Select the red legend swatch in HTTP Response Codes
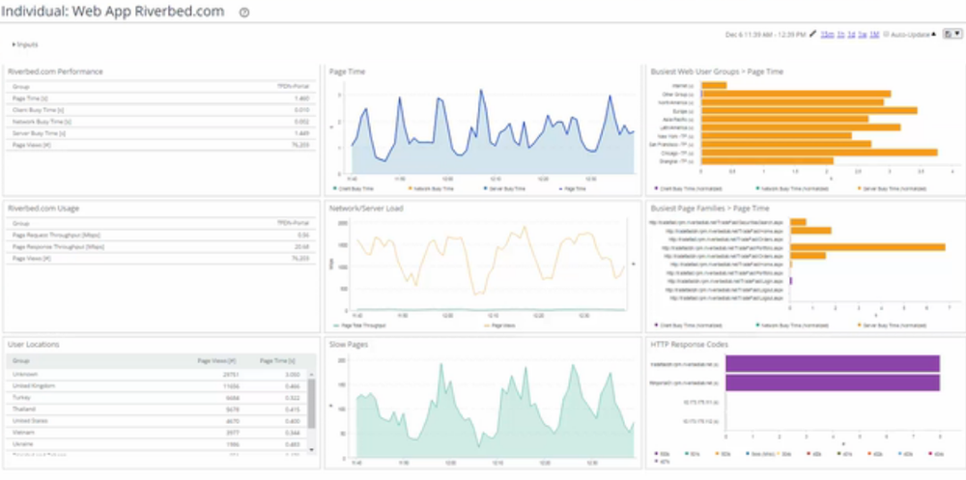Viewport: 966px width, 480px height. (x=809, y=454)
